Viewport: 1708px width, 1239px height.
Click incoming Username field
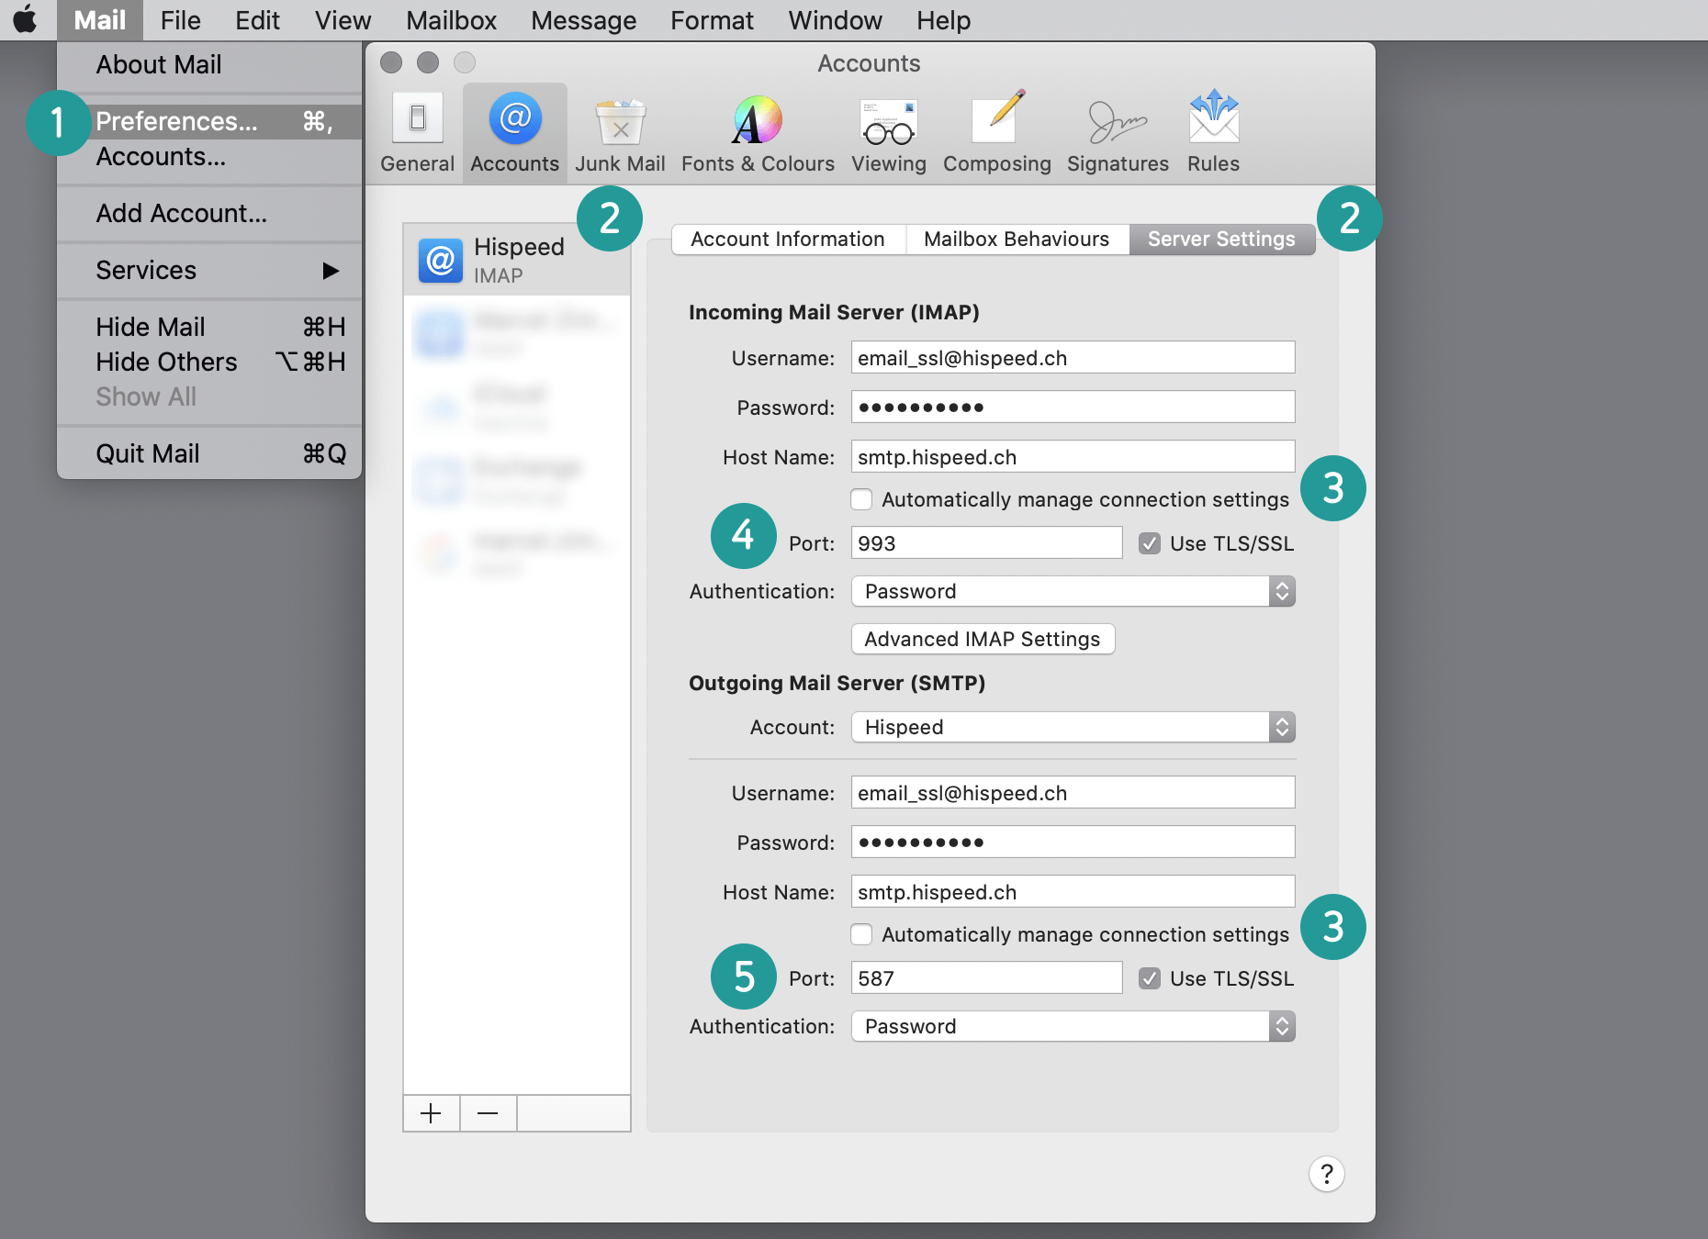(x=1073, y=358)
